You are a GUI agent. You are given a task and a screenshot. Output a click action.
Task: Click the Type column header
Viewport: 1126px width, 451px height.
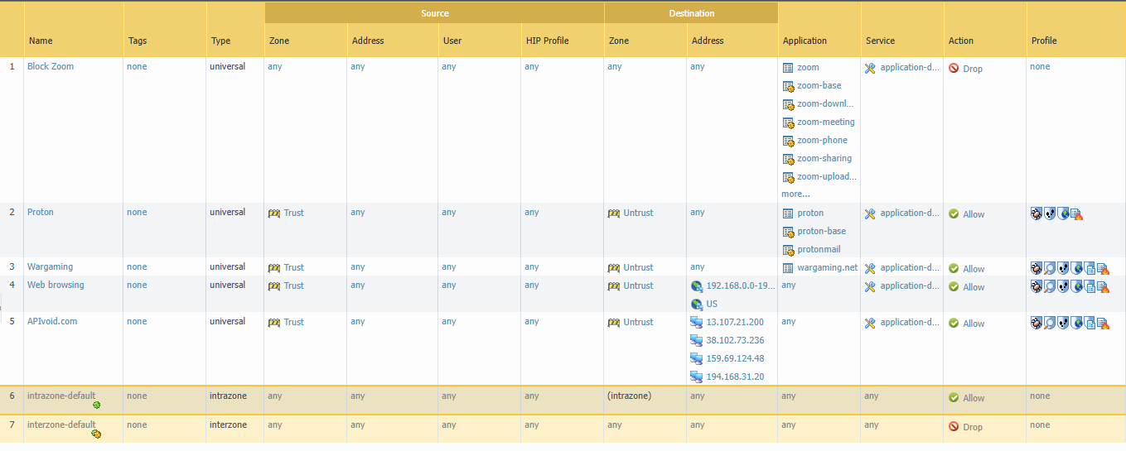click(x=235, y=41)
